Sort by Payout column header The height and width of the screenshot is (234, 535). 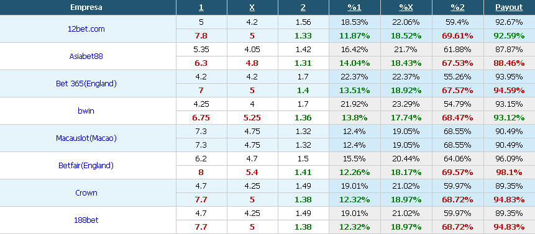(x=509, y=7)
